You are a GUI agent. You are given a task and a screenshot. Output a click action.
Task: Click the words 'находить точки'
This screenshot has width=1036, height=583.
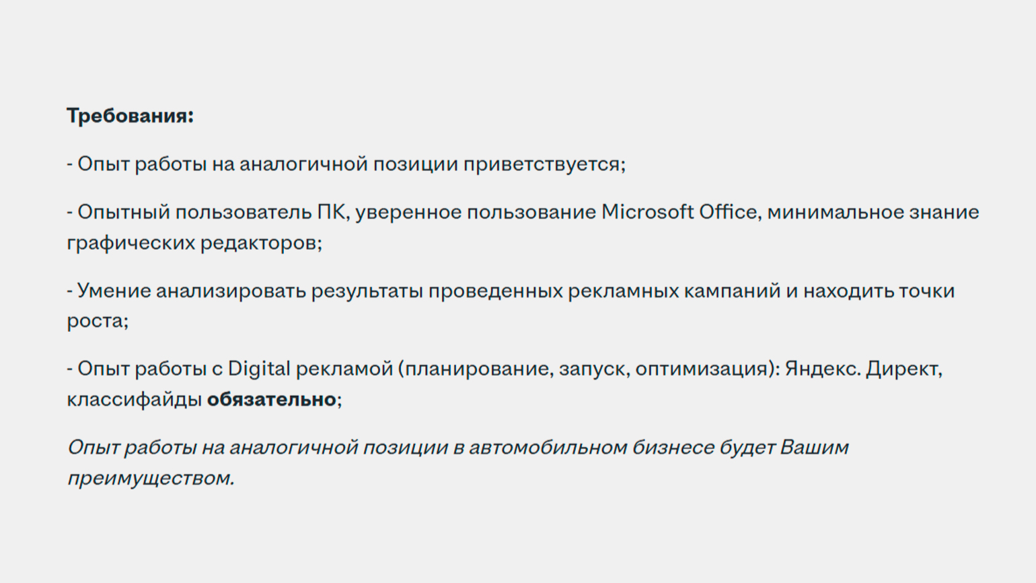click(879, 291)
